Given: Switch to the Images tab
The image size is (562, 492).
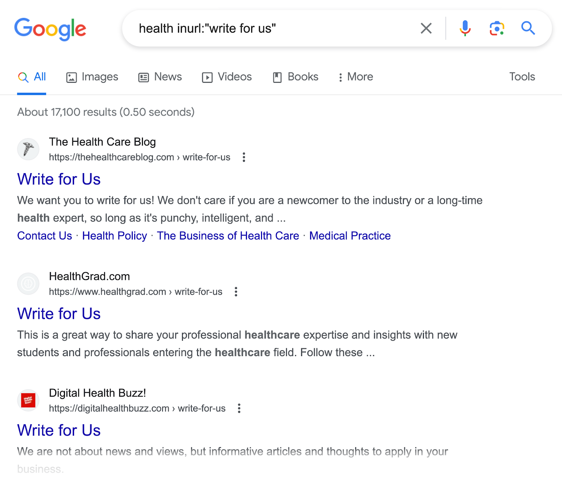Looking at the screenshot, I should (x=92, y=77).
